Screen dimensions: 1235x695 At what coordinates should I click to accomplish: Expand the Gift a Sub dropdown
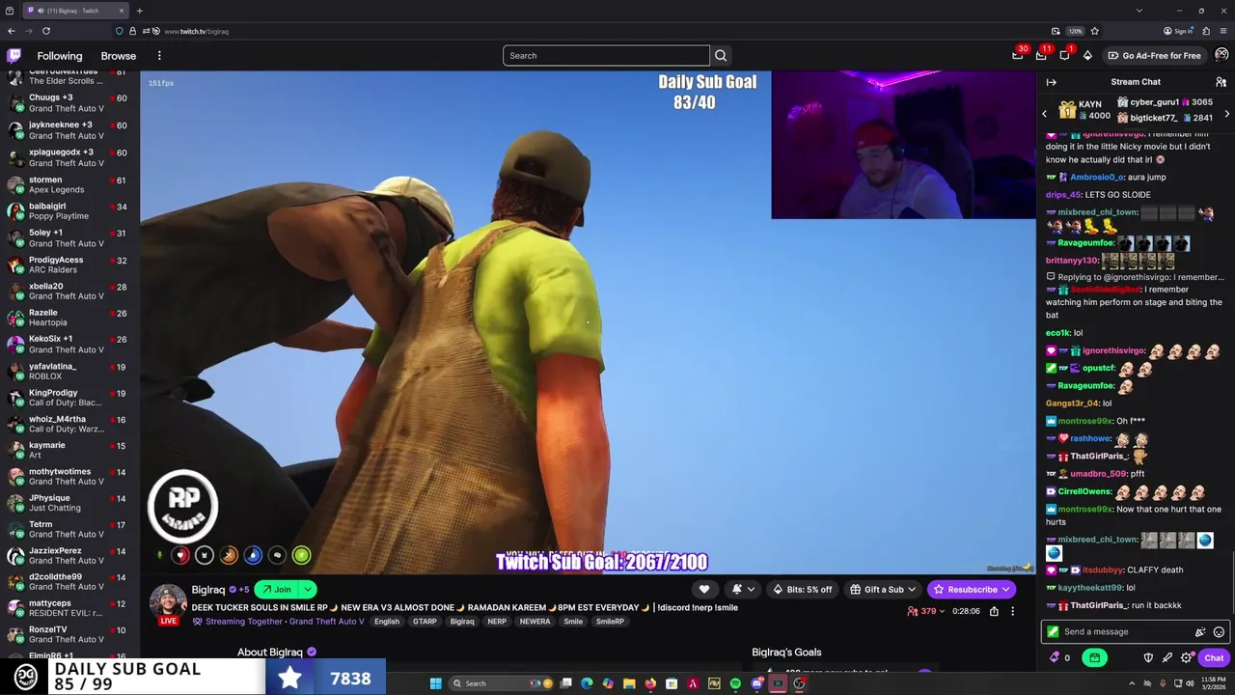pos(911,589)
